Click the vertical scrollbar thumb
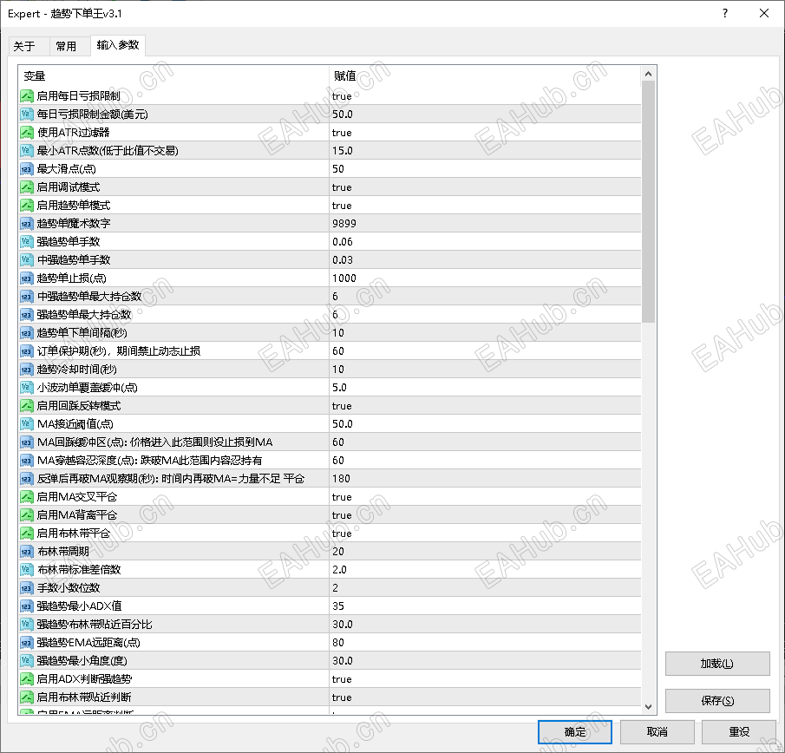 (x=648, y=202)
